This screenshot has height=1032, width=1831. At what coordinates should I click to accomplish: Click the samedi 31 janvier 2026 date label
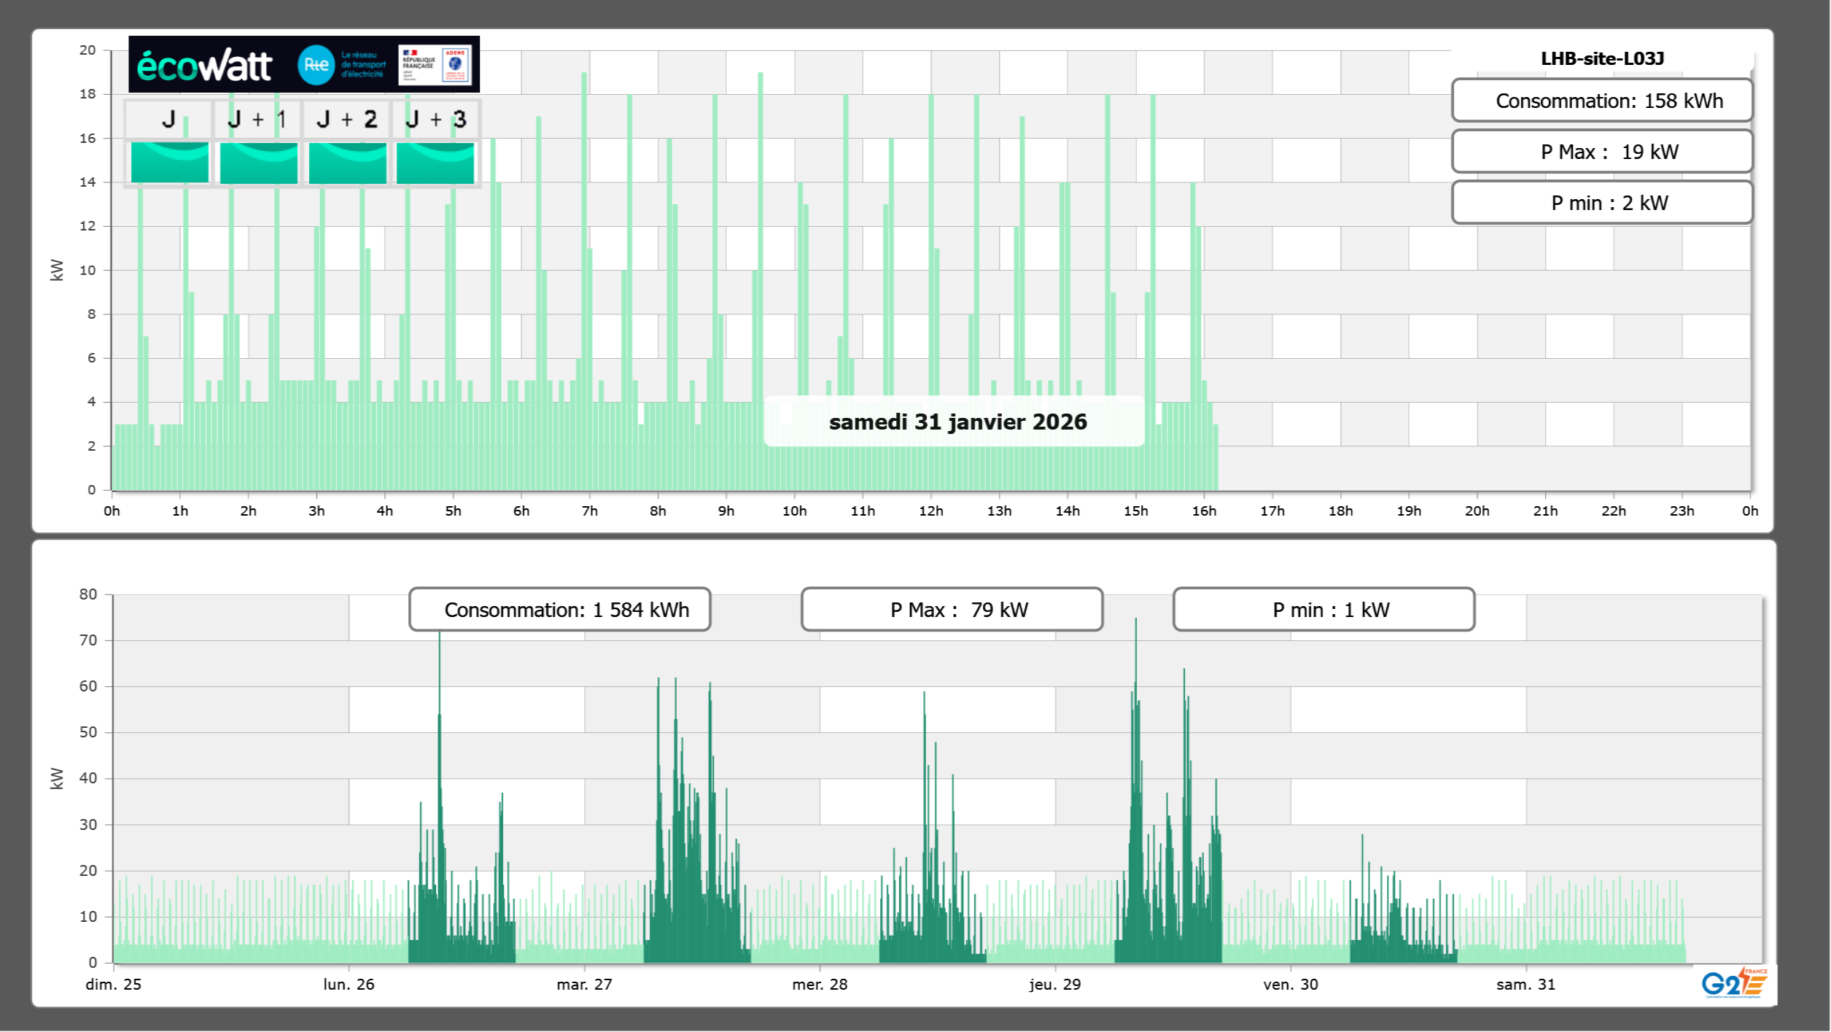click(x=957, y=422)
